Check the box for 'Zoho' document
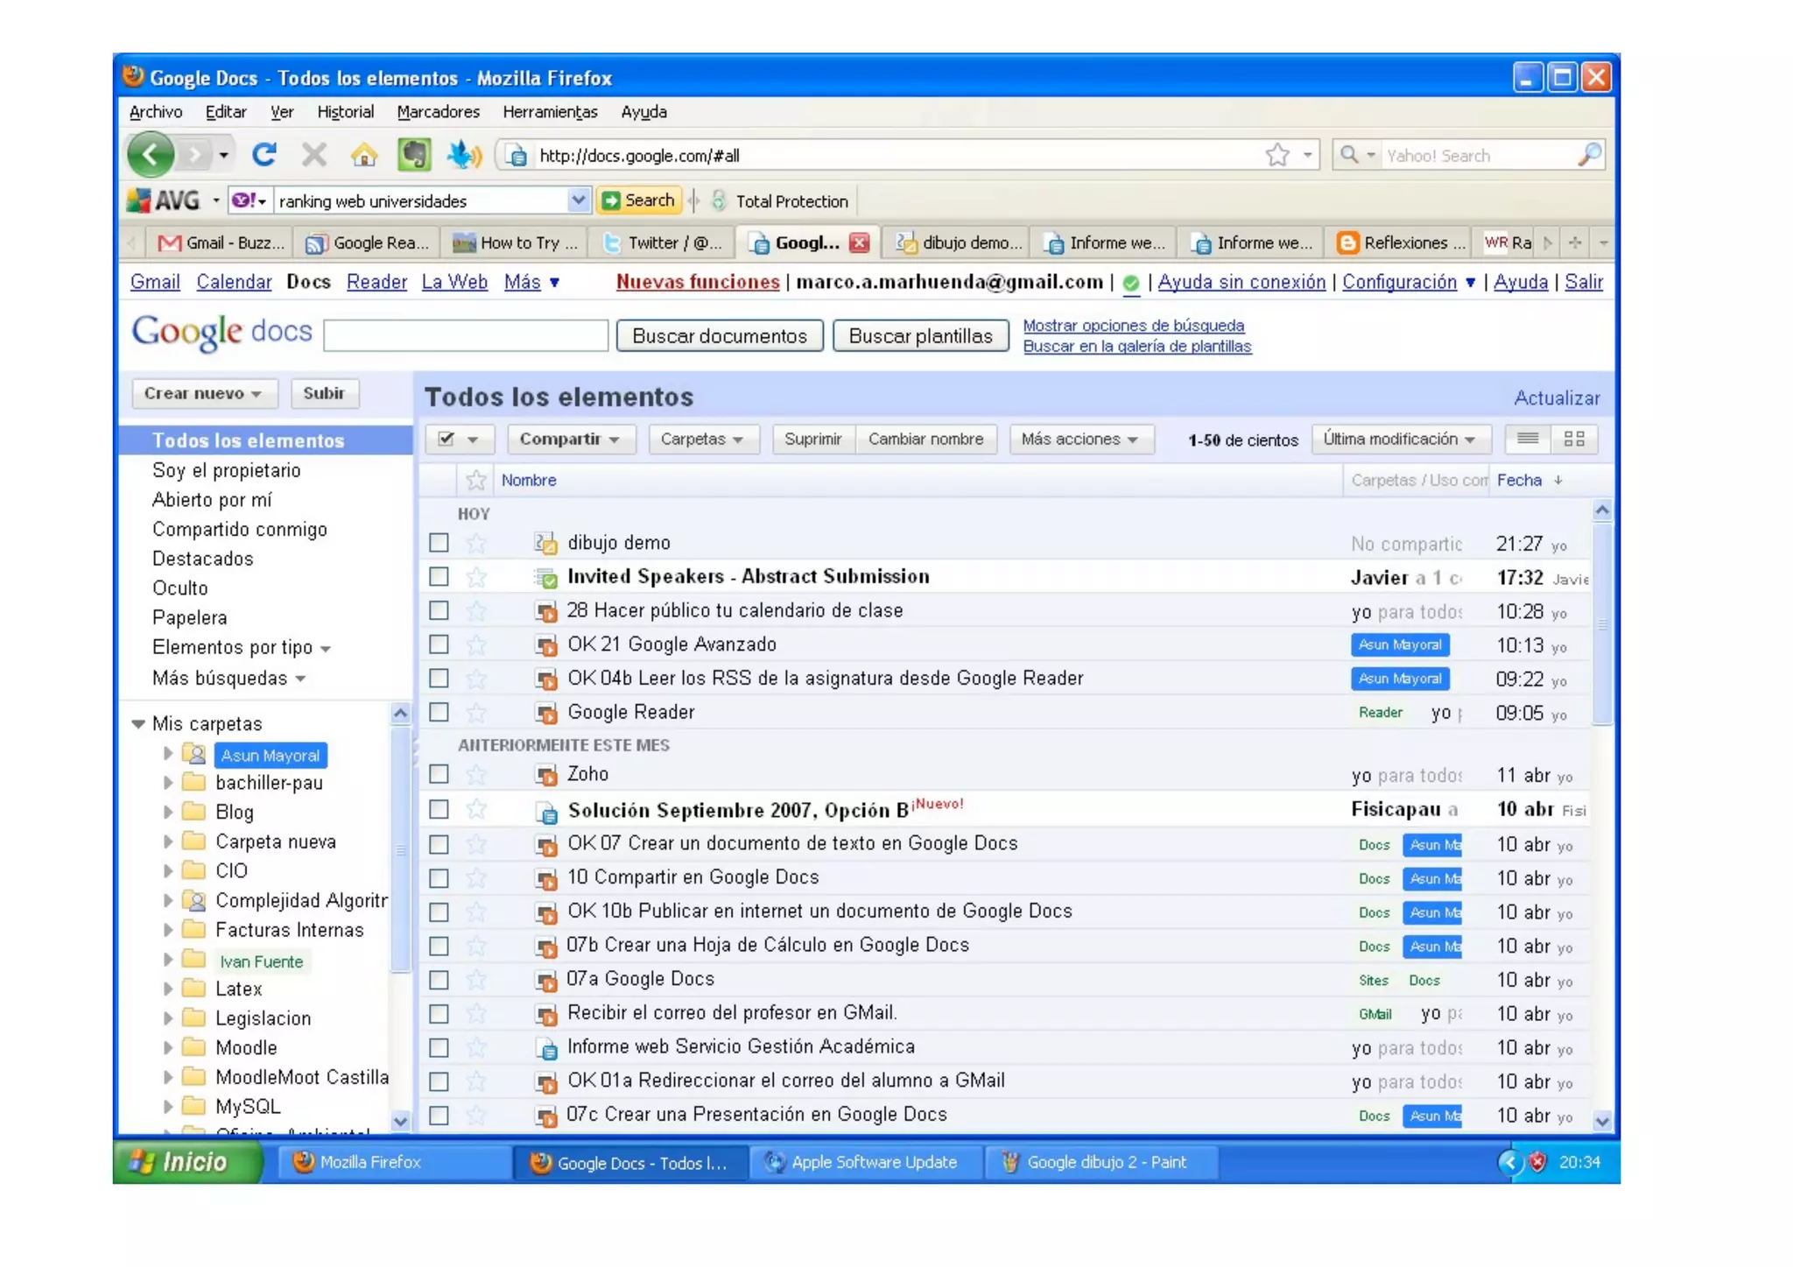This screenshot has width=1793, height=1267. (x=439, y=774)
